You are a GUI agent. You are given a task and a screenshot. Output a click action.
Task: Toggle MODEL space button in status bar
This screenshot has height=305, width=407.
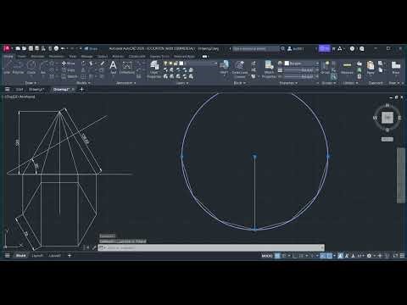pos(267,256)
